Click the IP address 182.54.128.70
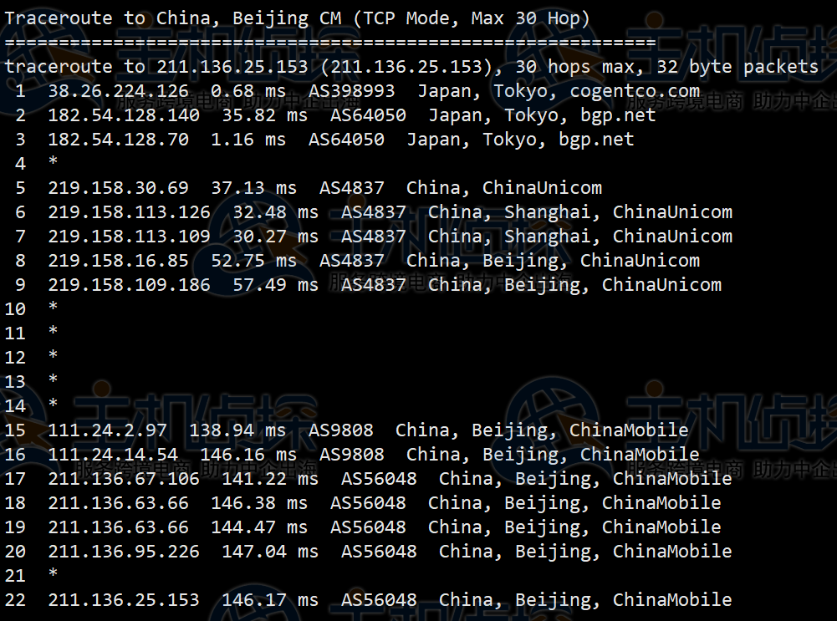The width and height of the screenshot is (837, 621). pos(118,140)
